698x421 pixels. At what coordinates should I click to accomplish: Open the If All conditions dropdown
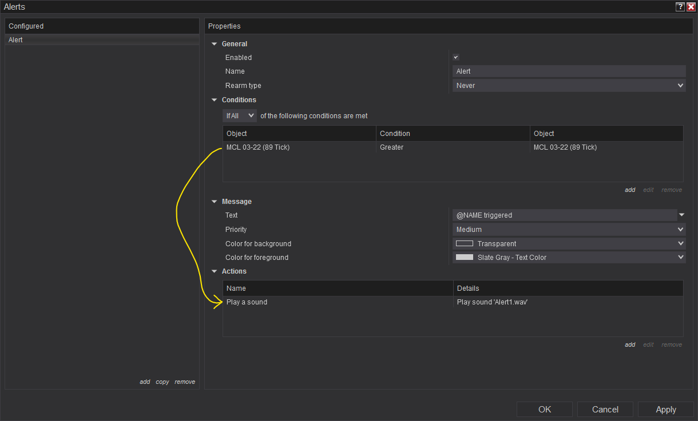tap(240, 115)
